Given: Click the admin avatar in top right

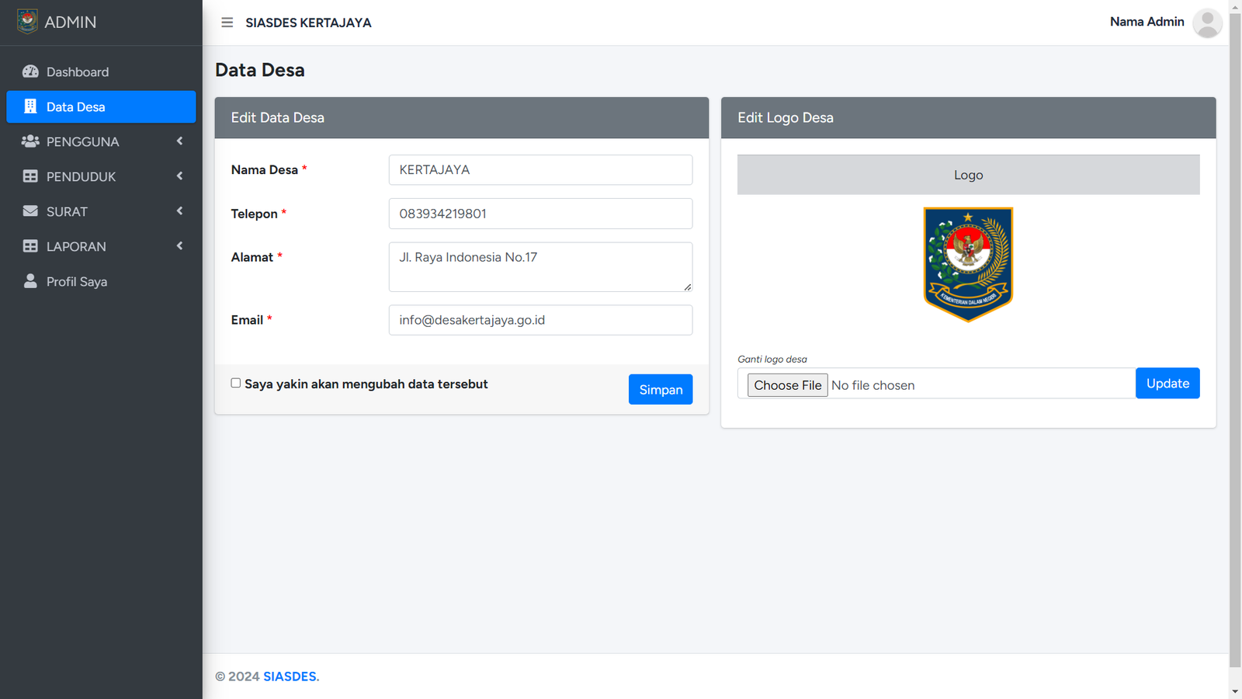Looking at the screenshot, I should point(1206,23).
